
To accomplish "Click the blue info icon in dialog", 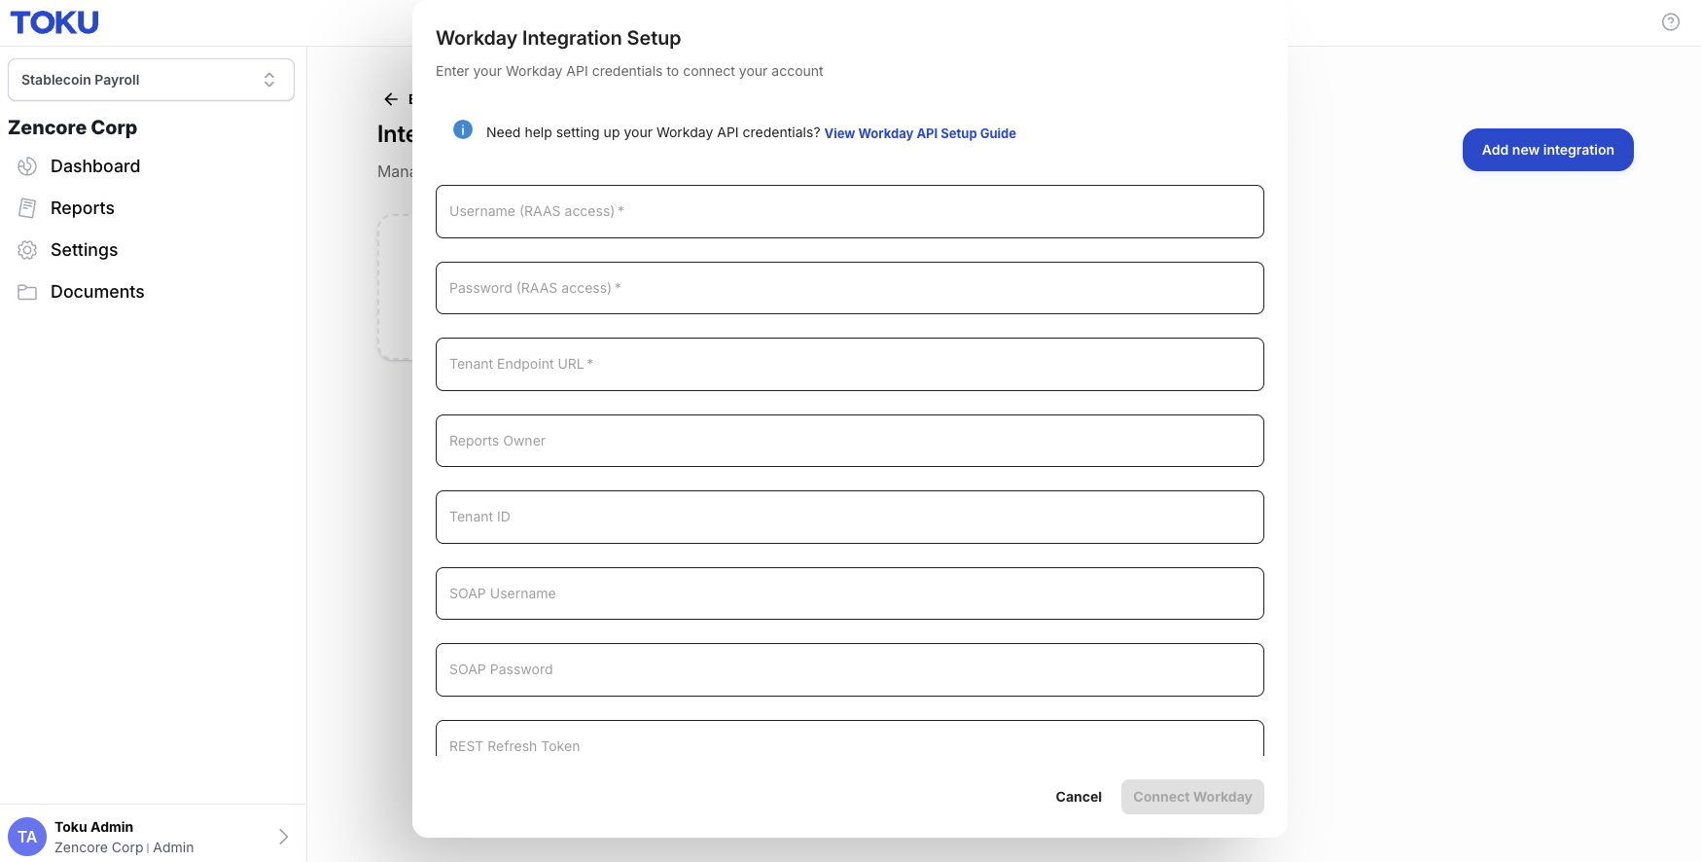I will [463, 129].
